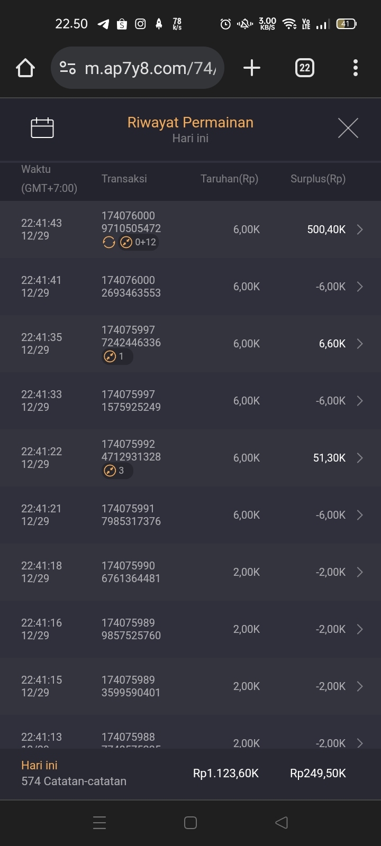Open the browser three-dot menu
The height and width of the screenshot is (846, 381).
point(355,68)
